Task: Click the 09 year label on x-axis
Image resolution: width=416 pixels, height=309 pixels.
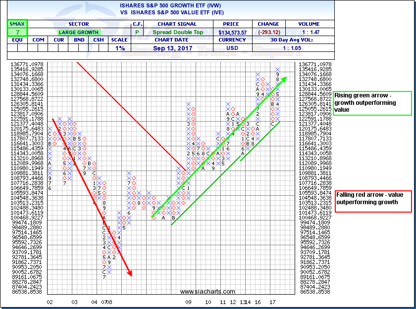Action: tap(189, 301)
